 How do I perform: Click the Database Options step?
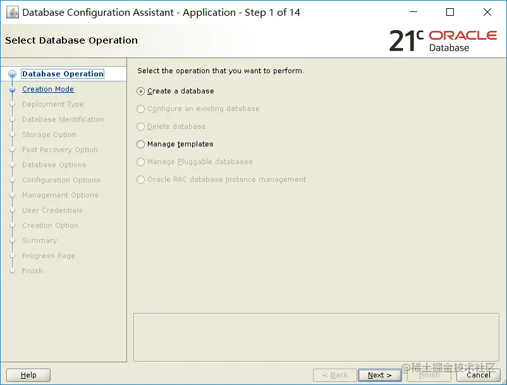point(54,165)
